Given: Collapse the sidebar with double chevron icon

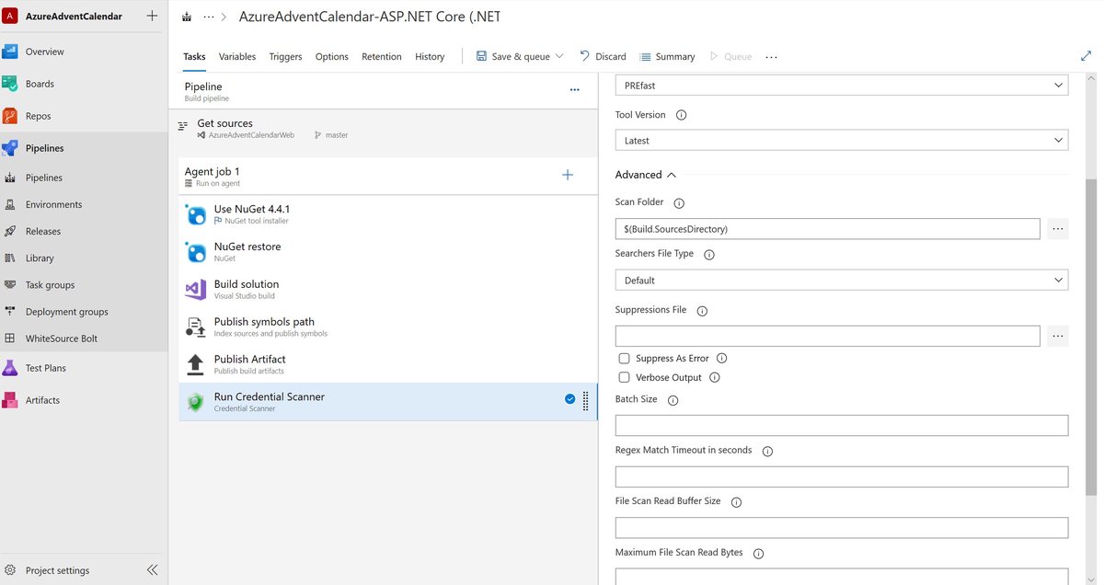Looking at the screenshot, I should tap(153, 570).
